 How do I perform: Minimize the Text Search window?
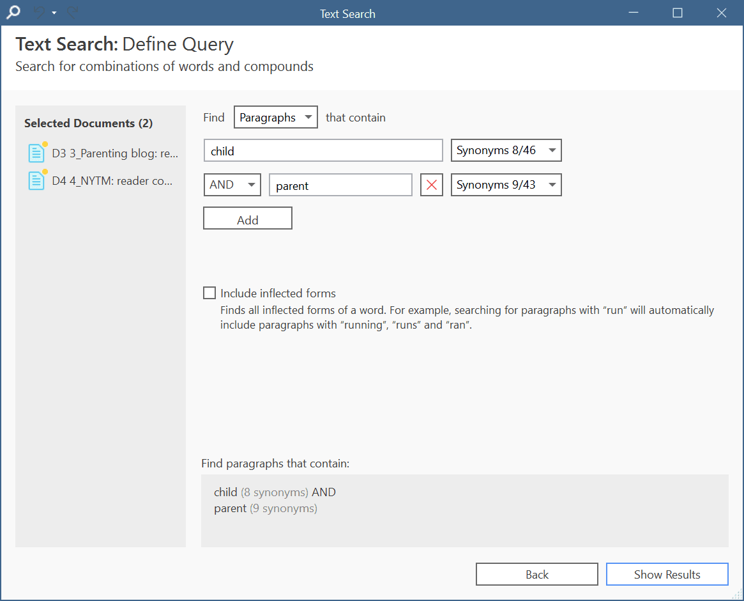pyautogui.click(x=634, y=13)
